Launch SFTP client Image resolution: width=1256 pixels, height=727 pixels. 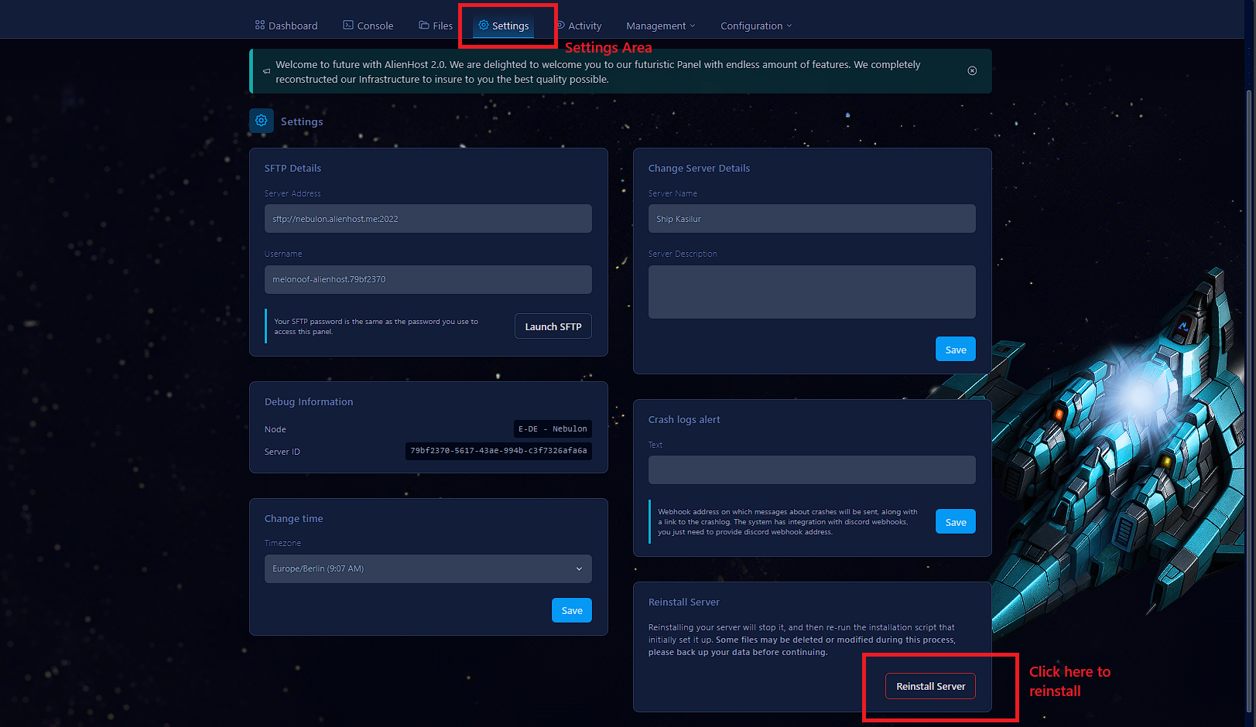[x=553, y=326]
